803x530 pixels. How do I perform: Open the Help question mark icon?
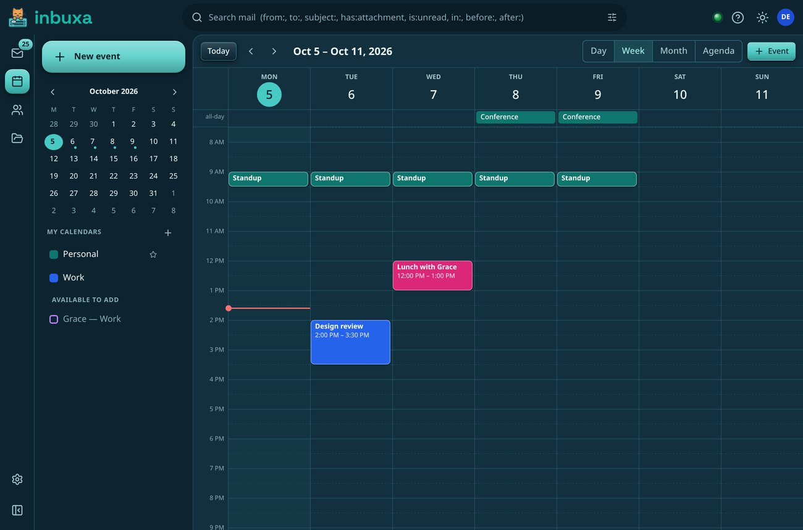[x=738, y=17]
